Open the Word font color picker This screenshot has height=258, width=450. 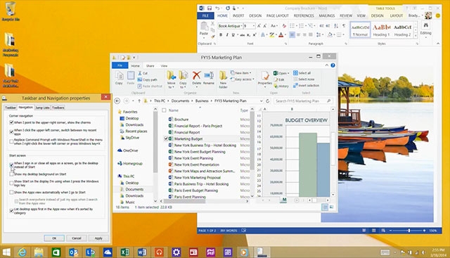pyautogui.click(x=281, y=34)
